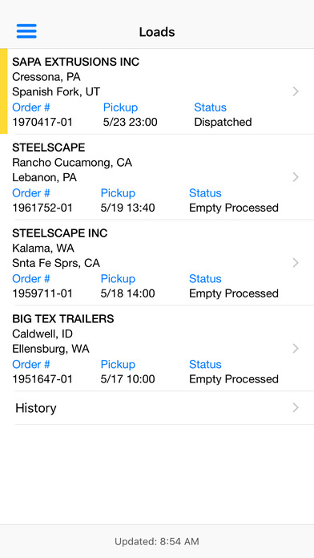This screenshot has width=314, height=558.
Task: Expand the STEELSCAPE Rancho Cucamong load chevron
Action: click(x=296, y=177)
